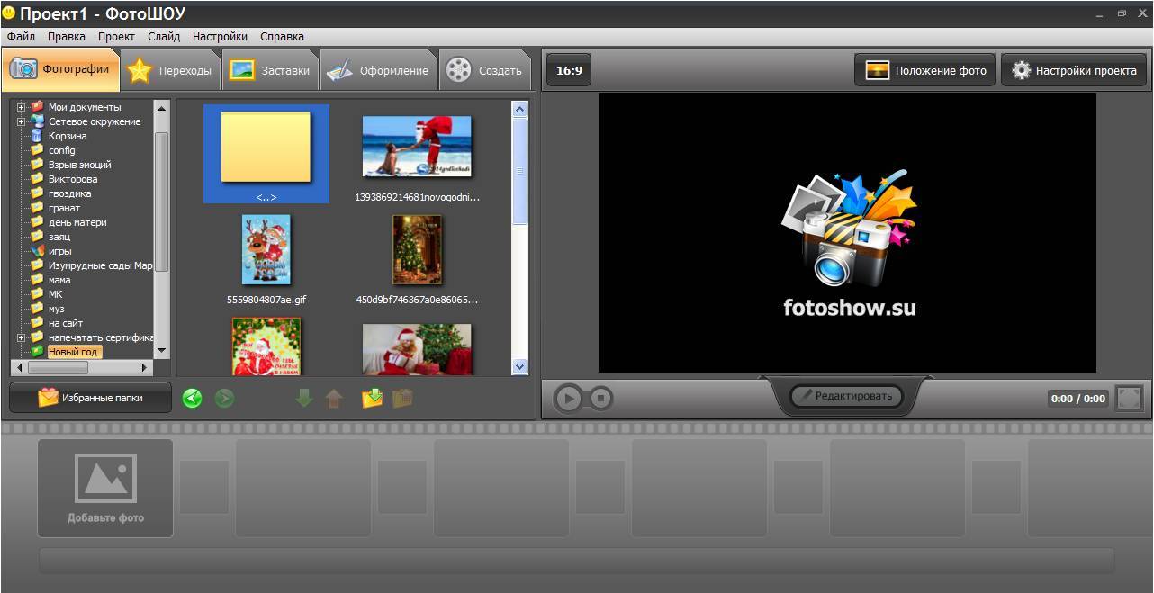Open the Проект menu
The width and height of the screenshot is (1154, 593).
116,37
